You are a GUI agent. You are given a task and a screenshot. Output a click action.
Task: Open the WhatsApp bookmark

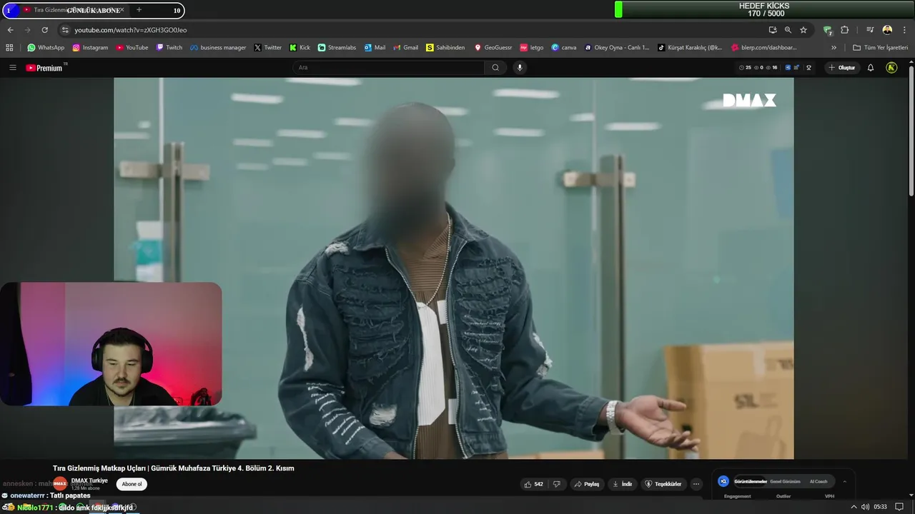[x=46, y=48]
